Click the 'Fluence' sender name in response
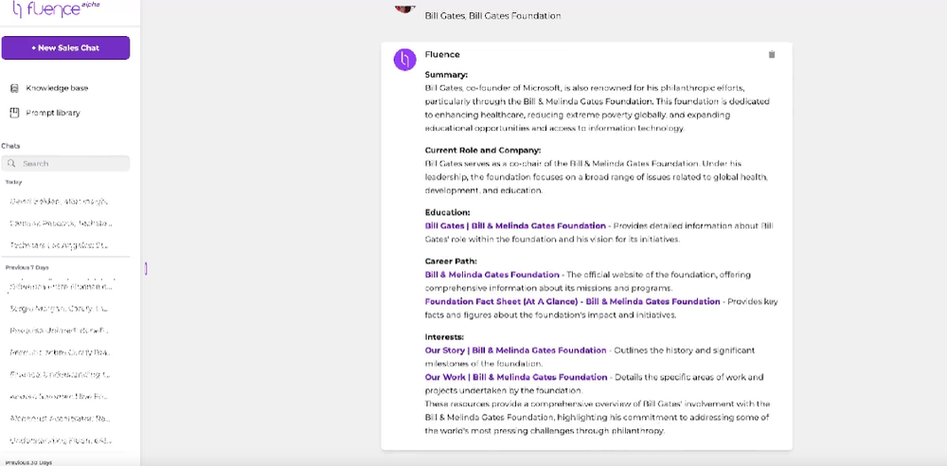 click(442, 54)
